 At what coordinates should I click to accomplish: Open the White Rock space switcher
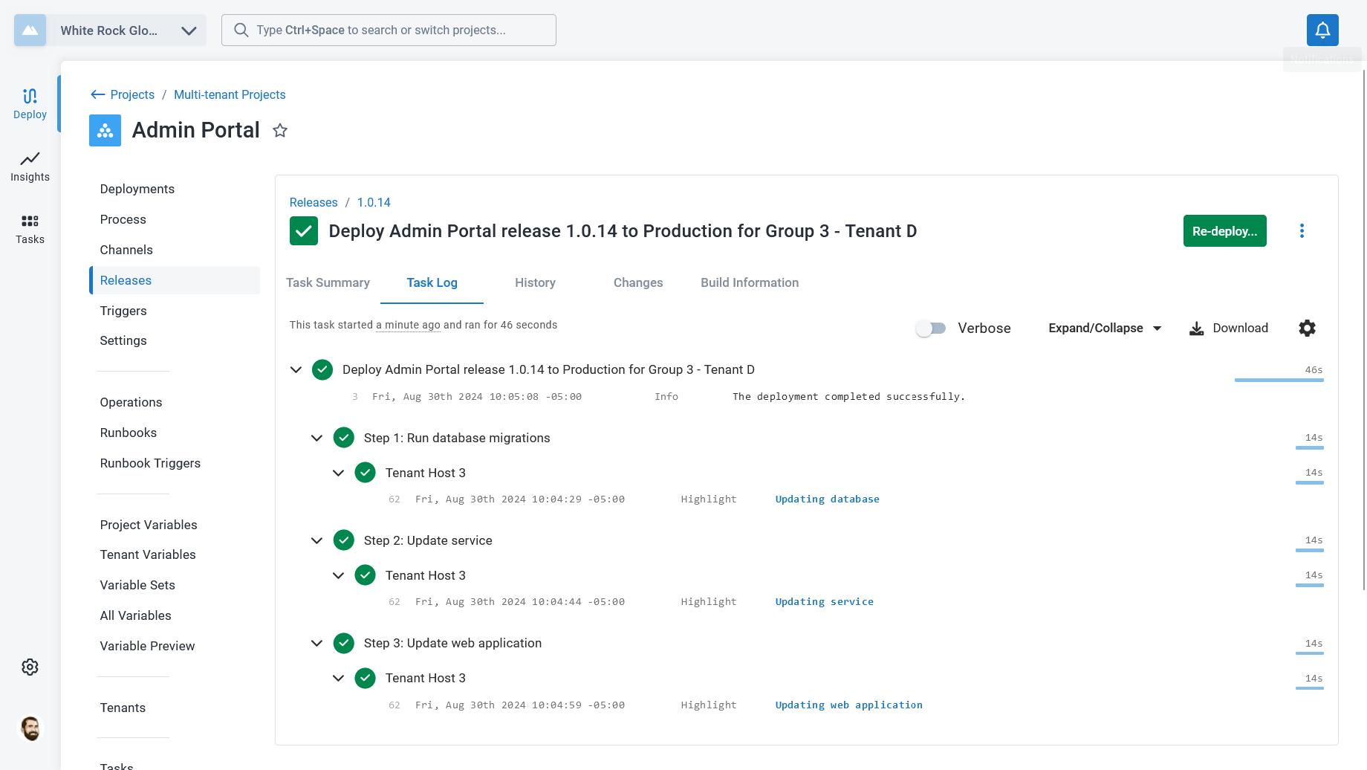tap(110, 30)
